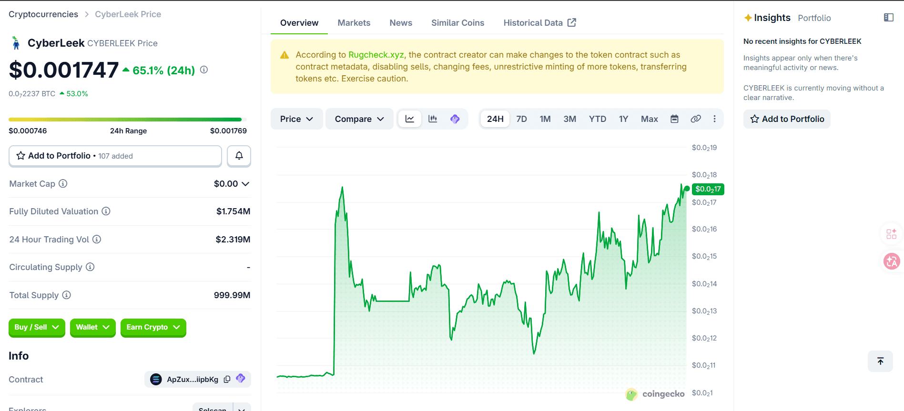Screen dimensions: 904x411
Task: Click the price alert bell icon
Action: click(x=239, y=156)
